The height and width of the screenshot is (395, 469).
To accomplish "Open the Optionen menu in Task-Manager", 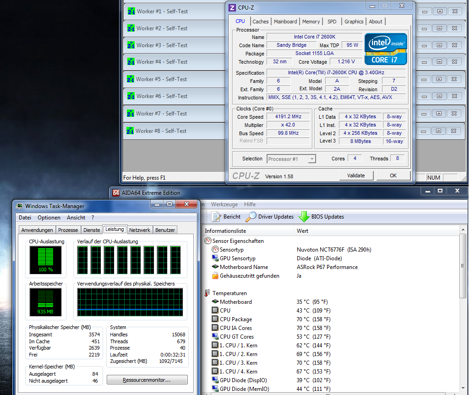I will click(49, 218).
